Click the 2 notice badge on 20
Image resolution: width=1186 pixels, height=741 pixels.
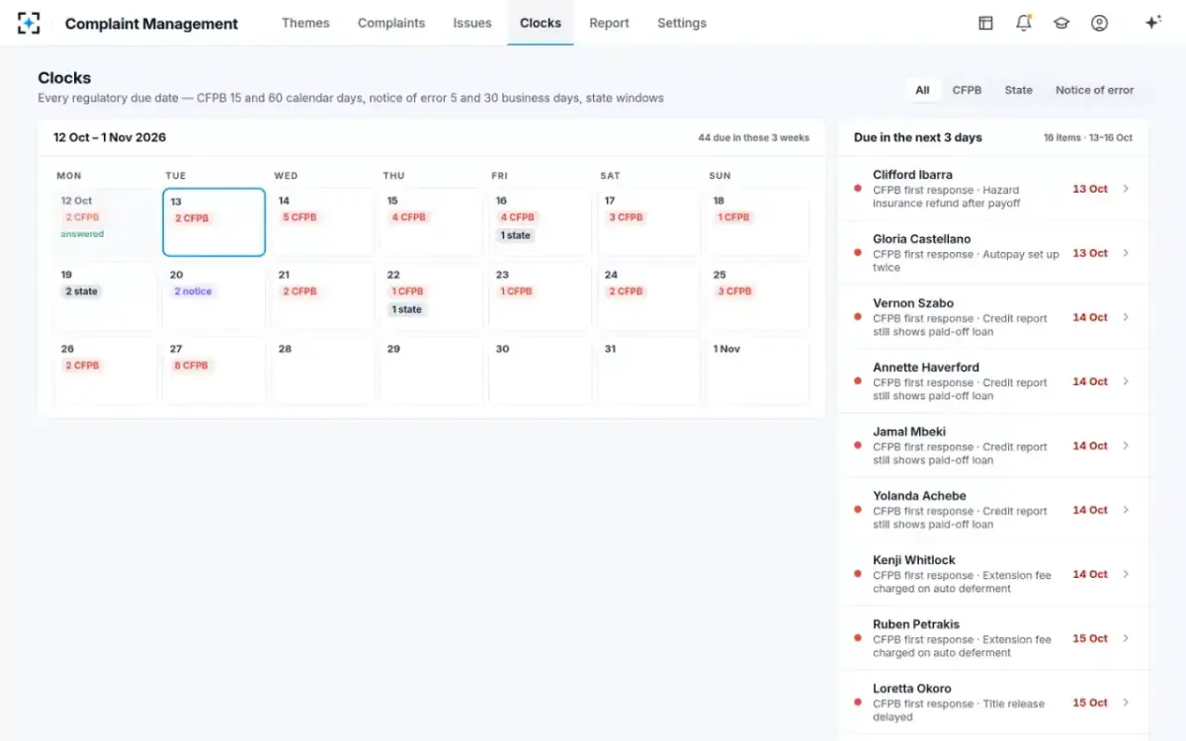pos(193,291)
